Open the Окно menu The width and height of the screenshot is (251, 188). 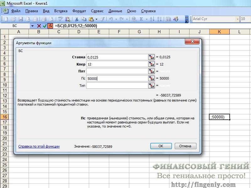coord(131,11)
